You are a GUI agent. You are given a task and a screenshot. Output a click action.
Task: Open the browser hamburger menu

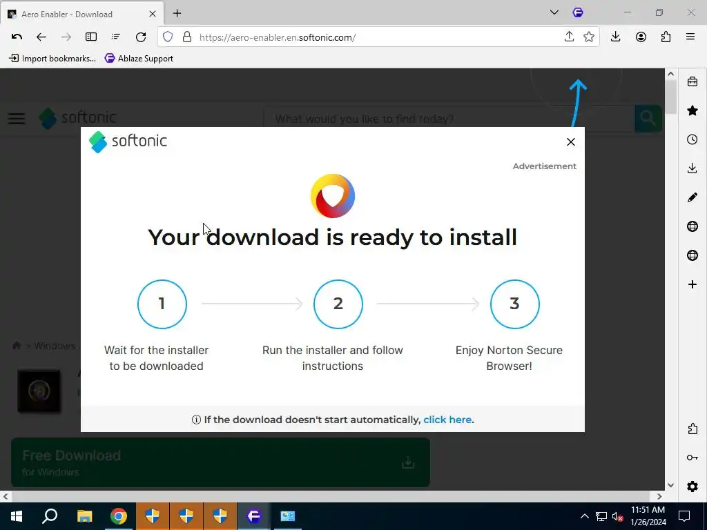tap(690, 37)
